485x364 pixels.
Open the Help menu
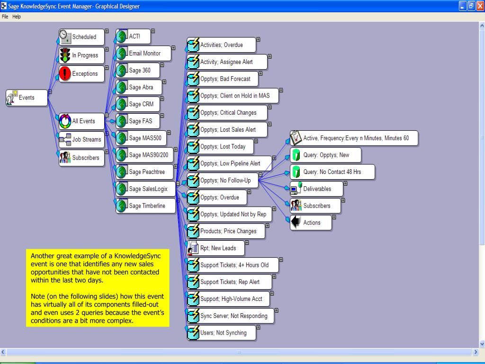pyautogui.click(x=17, y=17)
